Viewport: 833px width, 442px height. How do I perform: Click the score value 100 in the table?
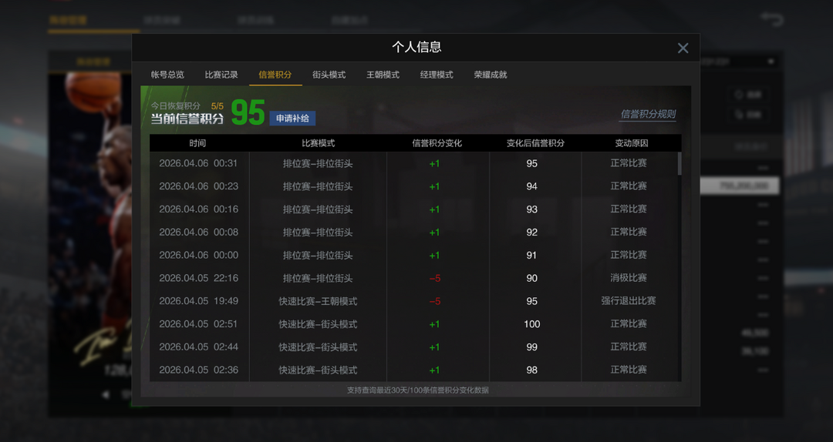531,323
